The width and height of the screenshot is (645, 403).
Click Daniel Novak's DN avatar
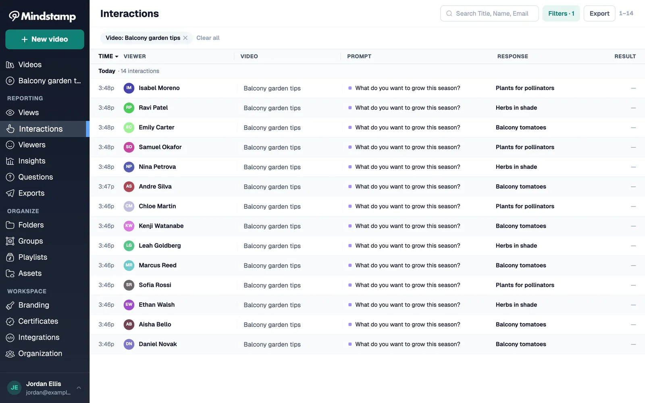pyautogui.click(x=129, y=344)
